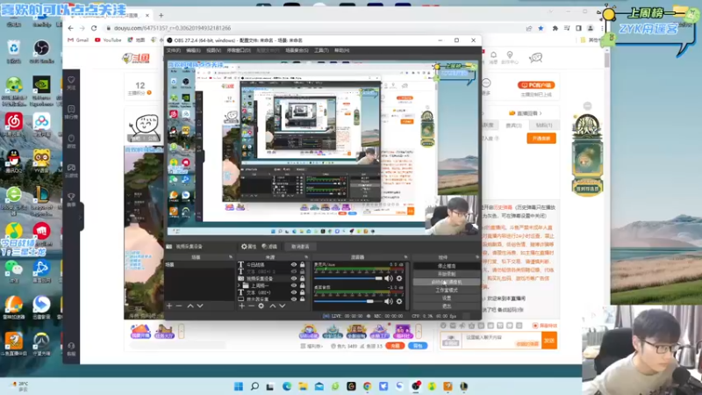Screen dimensions: 702x395
Task: Remove selected scene with minus icon
Action: [x=179, y=305]
